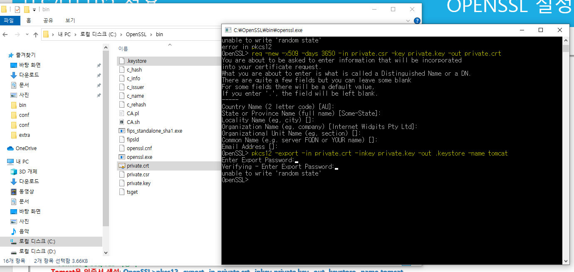Sort files by the 이름 column header

[123, 49]
